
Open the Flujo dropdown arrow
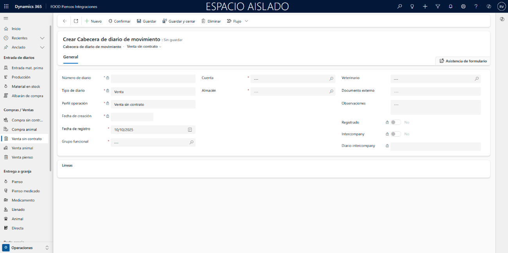point(246,21)
